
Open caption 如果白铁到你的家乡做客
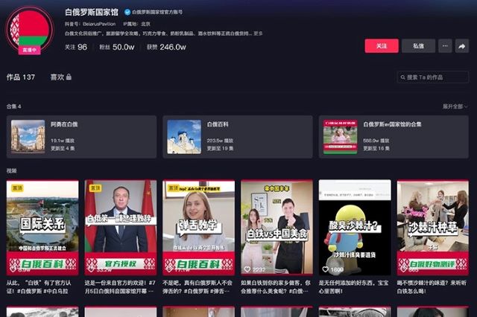(x=276, y=287)
